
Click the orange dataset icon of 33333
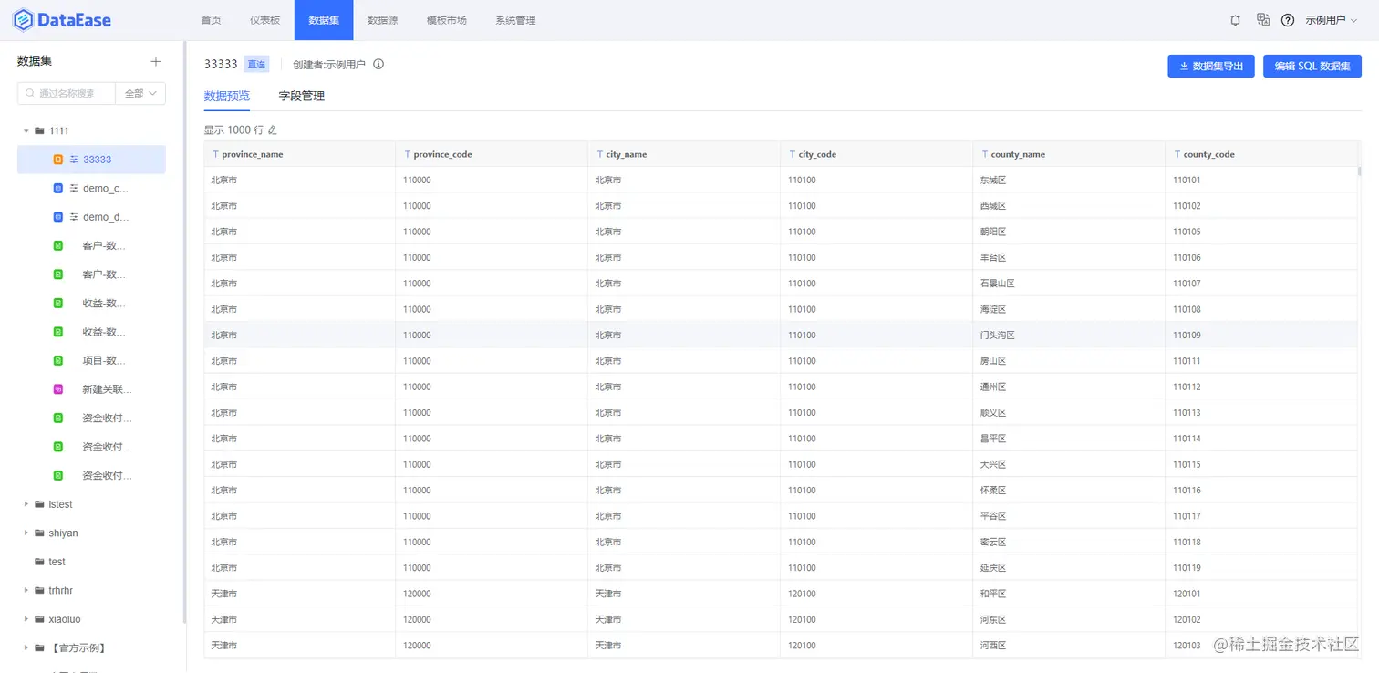[58, 160]
